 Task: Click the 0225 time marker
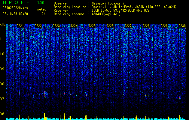click(x=92, y=26)
